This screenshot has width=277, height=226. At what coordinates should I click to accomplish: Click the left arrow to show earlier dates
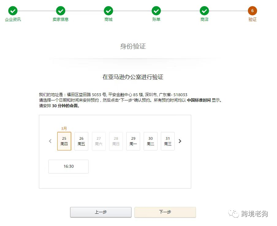50,141
